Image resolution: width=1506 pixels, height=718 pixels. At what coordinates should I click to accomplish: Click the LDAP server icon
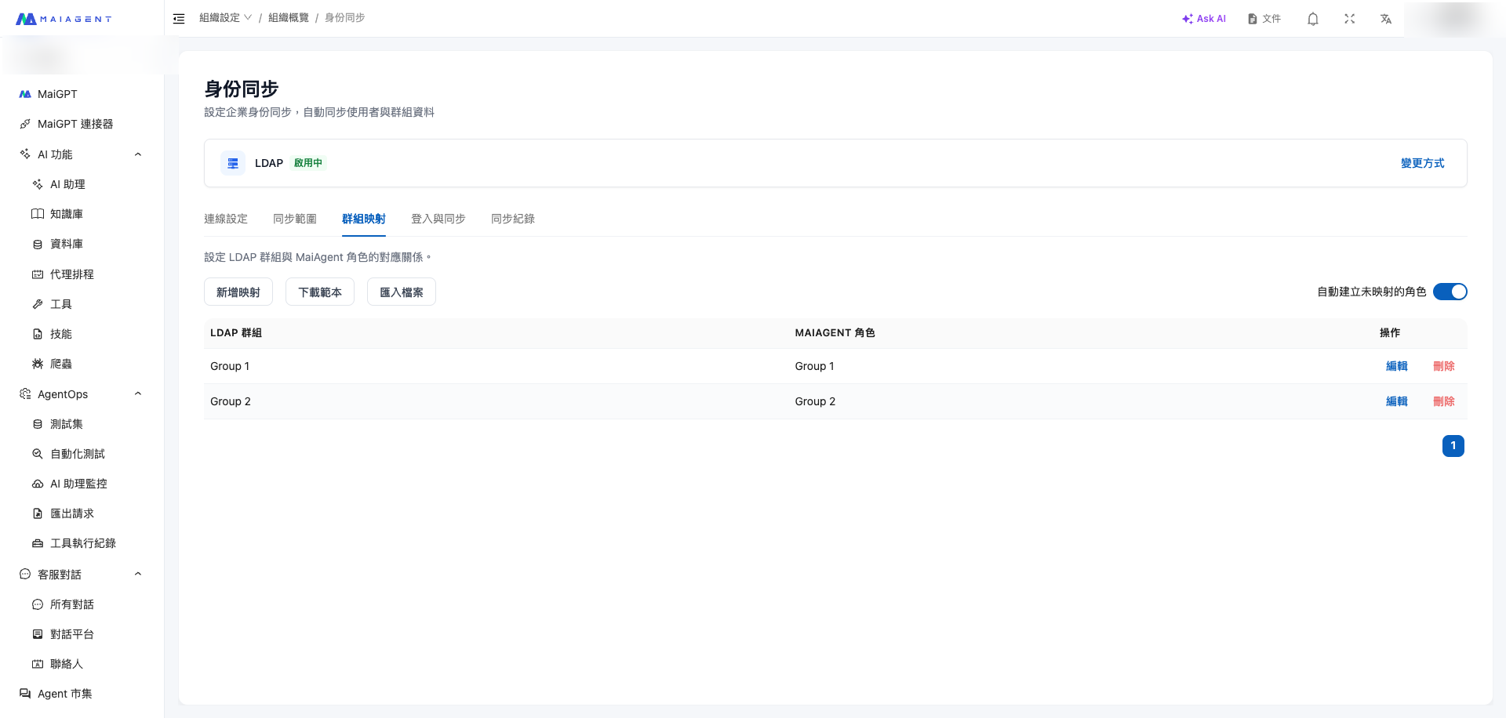click(233, 163)
